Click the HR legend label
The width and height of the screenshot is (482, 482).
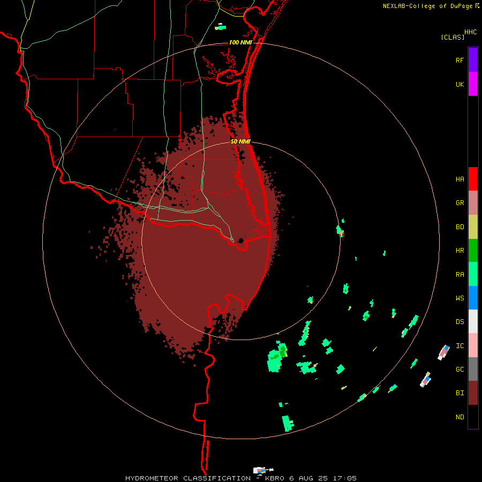460,251
